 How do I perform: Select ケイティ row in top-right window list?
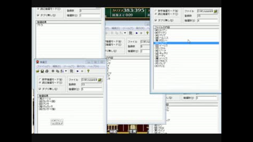pos(186,33)
